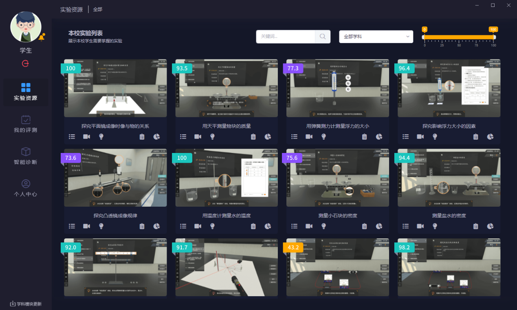
Task: Click the 全部 breadcrumb in header
Action: (x=98, y=9)
